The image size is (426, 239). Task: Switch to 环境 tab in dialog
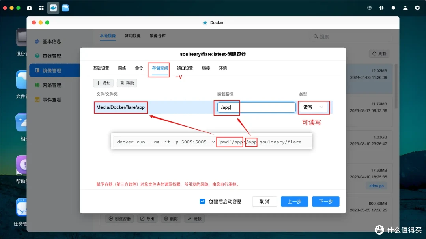223,68
